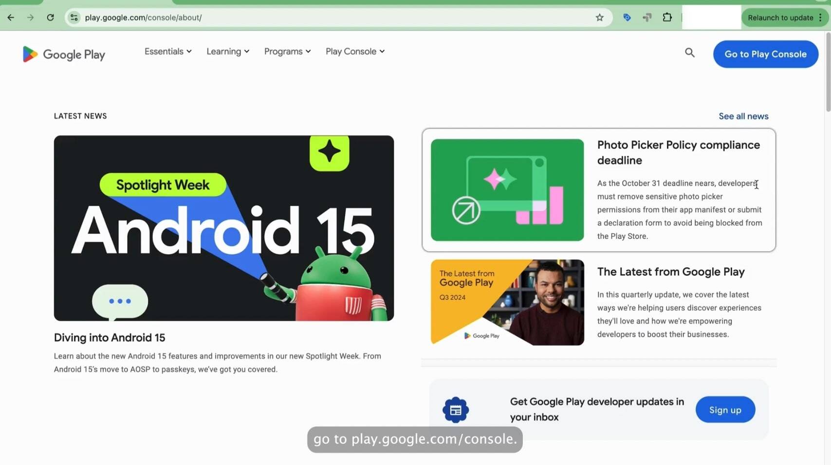Open search on the Google Play site
The height and width of the screenshot is (465, 831).
(689, 52)
